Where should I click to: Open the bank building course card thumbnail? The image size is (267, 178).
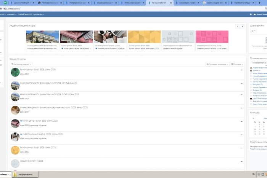point(42,37)
